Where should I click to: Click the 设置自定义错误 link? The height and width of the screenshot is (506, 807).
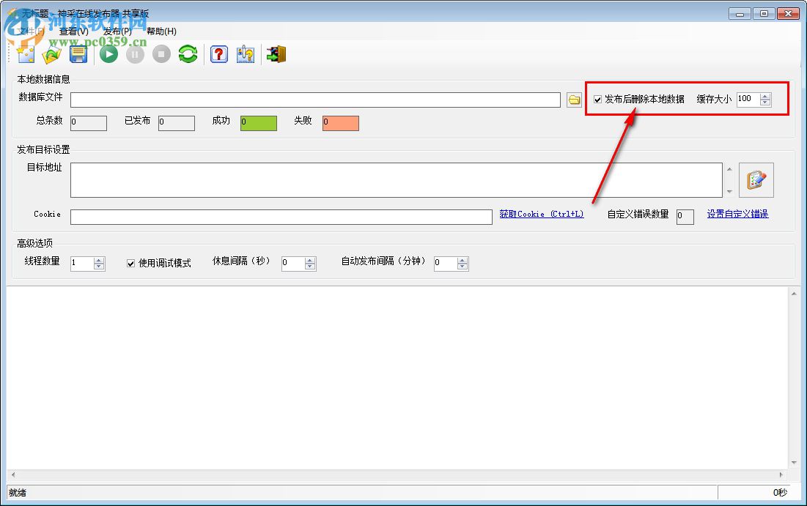pos(737,214)
